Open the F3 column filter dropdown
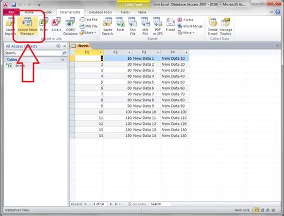284x216 pixels. pos(158,52)
